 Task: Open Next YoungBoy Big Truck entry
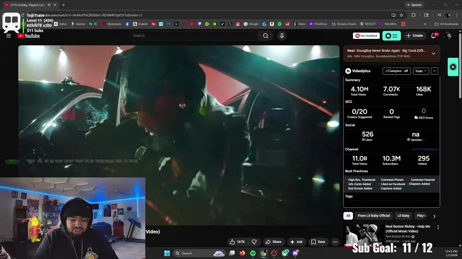click(x=392, y=53)
